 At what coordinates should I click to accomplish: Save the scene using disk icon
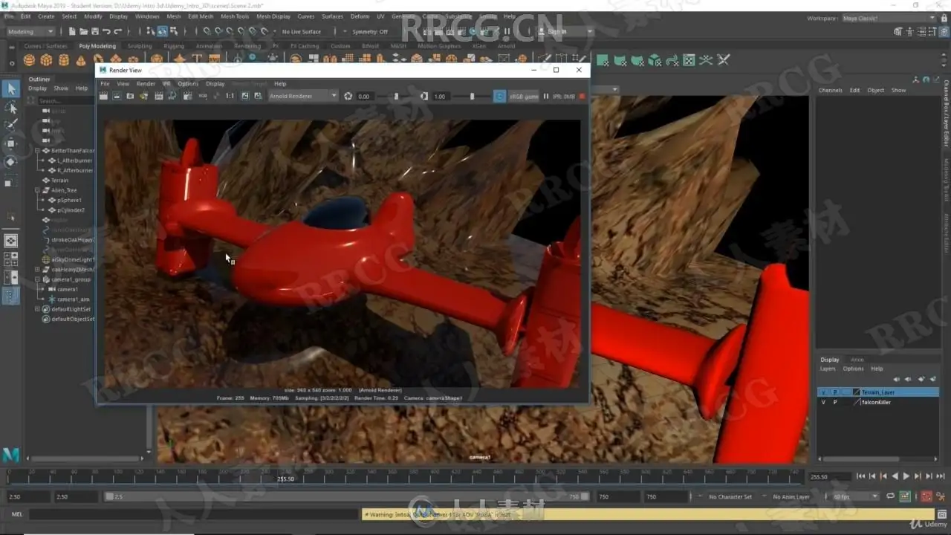[x=95, y=32]
